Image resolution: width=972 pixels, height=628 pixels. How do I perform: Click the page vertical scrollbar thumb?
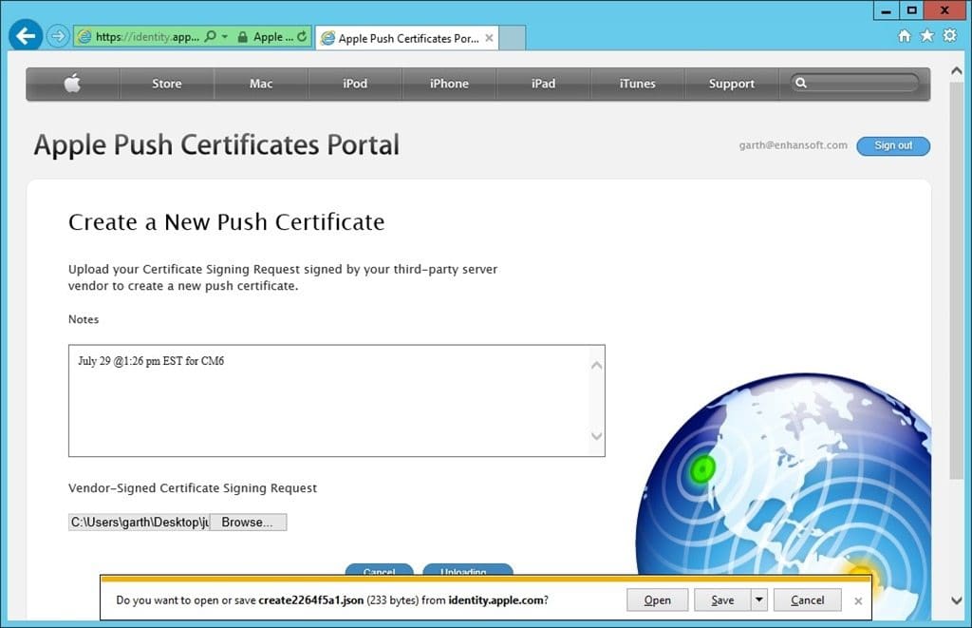[957, 279]
